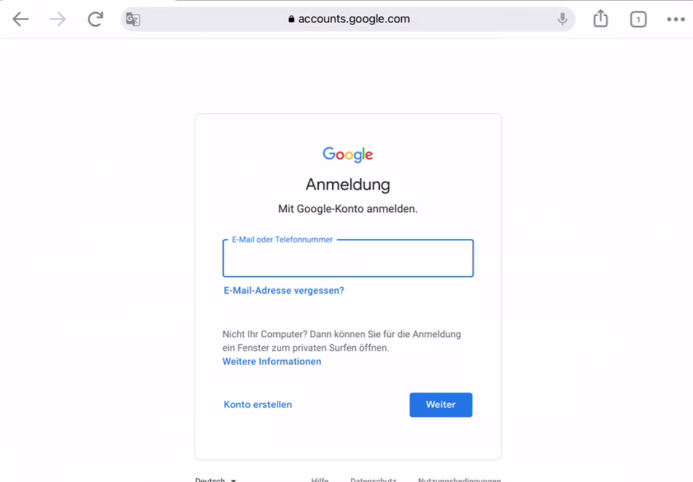Image resolution: width=693 pixels, height=482 pixels.
Task: View site security via the lock icon
Action: 291,18
